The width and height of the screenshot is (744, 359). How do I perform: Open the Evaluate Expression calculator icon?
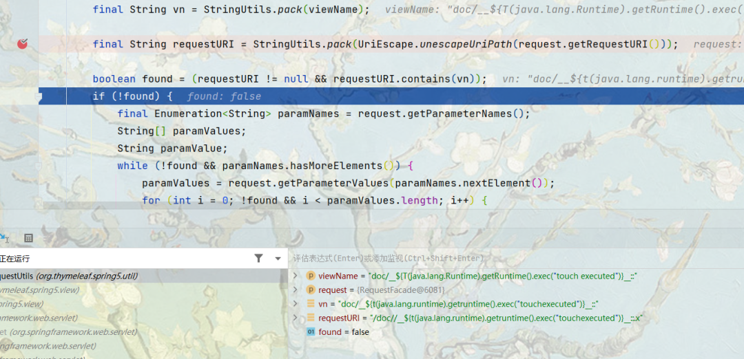[x=28, y=238]
